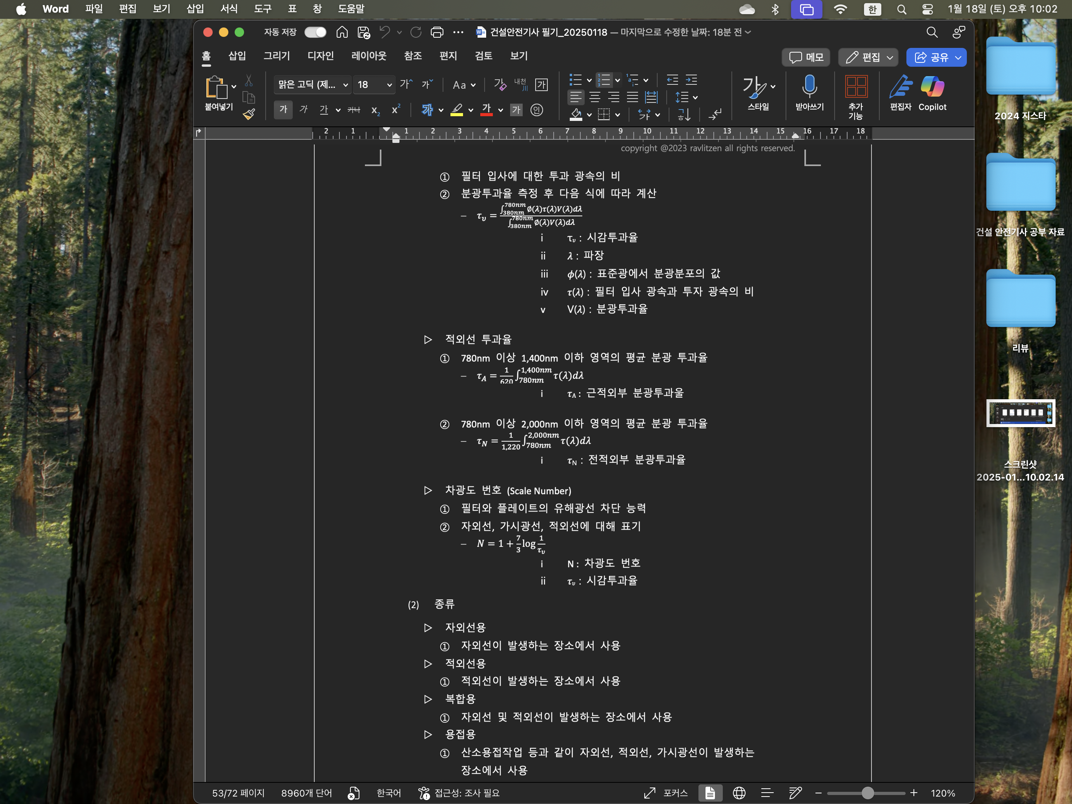Click the increase indent icon
1072x804 pixels.
tap(691, 80)
